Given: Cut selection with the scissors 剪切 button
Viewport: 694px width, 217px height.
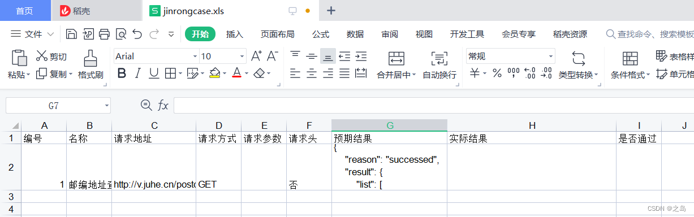Looking at the screenshot, I should 51,57.
